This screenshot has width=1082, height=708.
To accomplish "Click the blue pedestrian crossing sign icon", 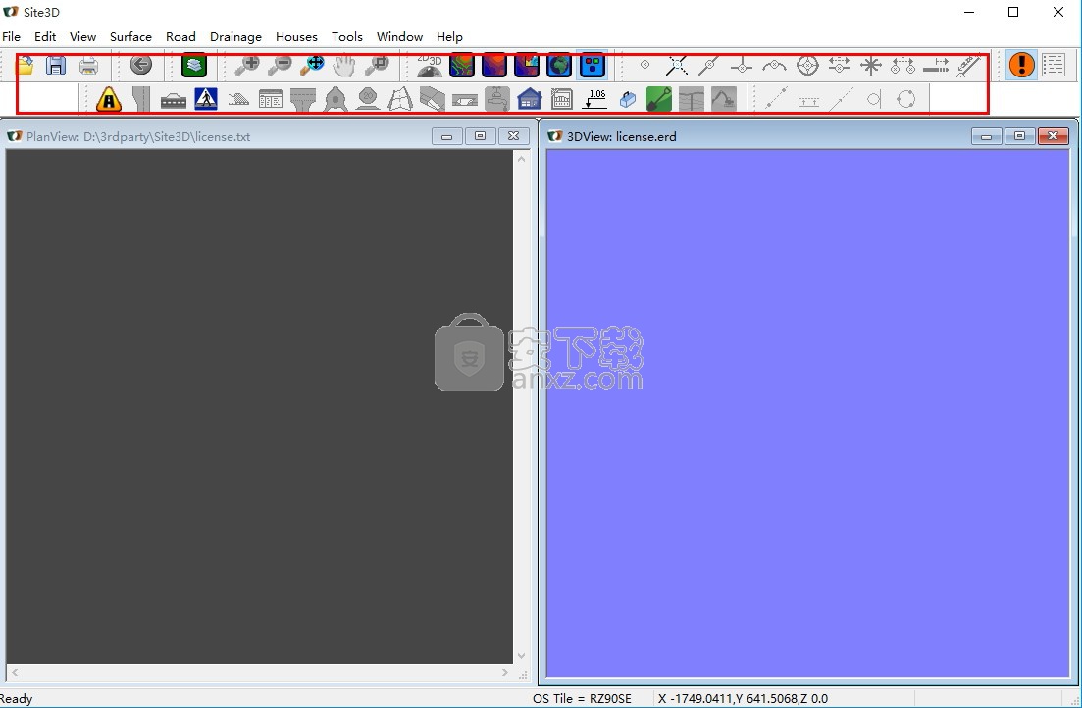I will tap(206, 99).
